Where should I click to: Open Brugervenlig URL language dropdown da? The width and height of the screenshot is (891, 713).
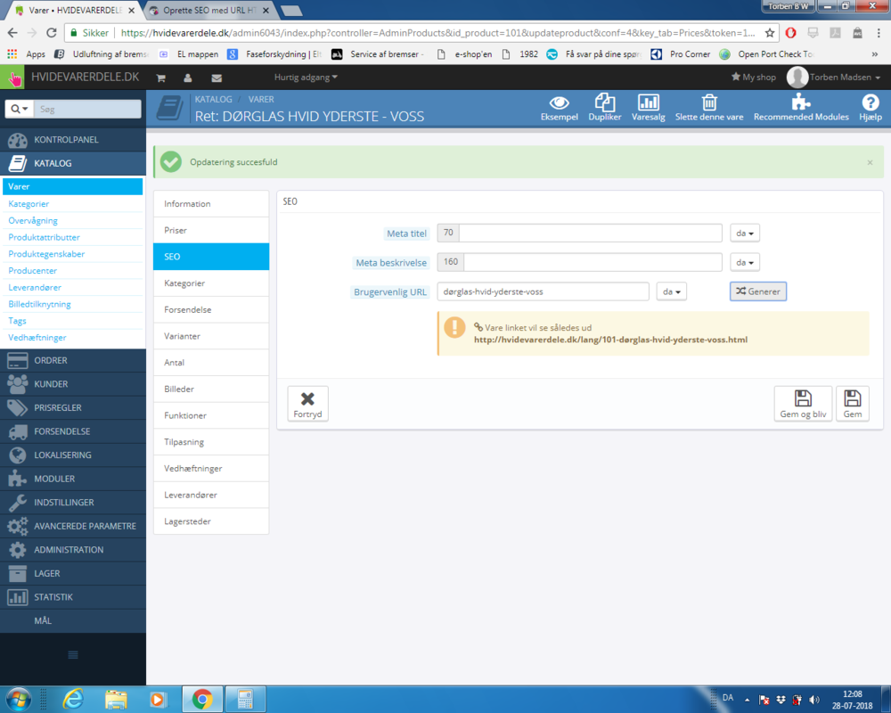click(x=671, y=291)
